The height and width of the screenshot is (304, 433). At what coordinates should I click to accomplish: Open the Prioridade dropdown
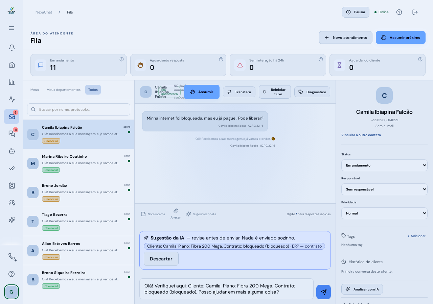point(384,213)
